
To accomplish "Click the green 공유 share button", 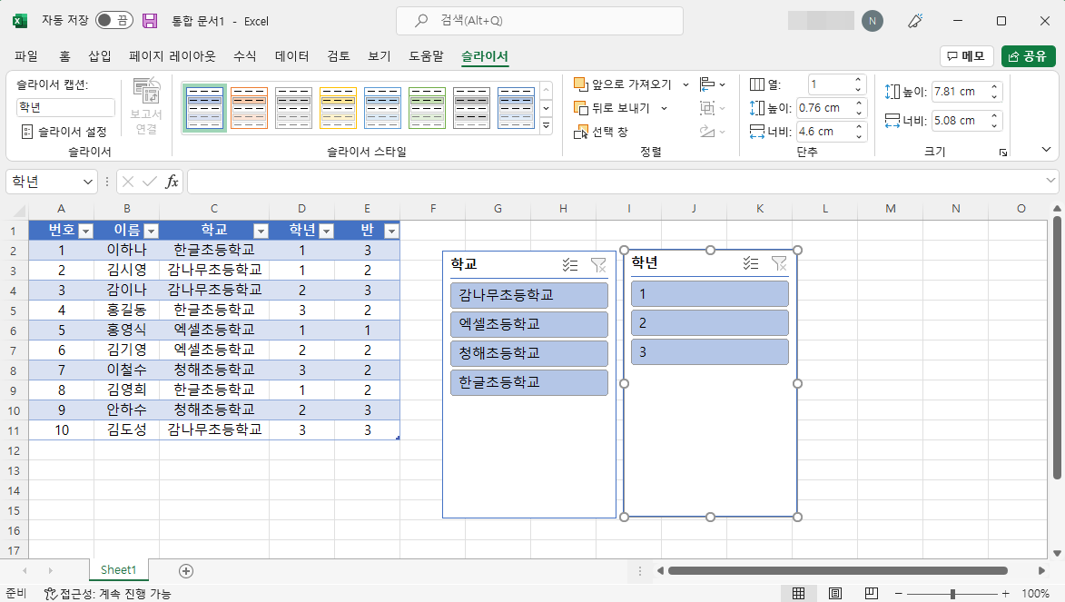I will [1028, 55].
